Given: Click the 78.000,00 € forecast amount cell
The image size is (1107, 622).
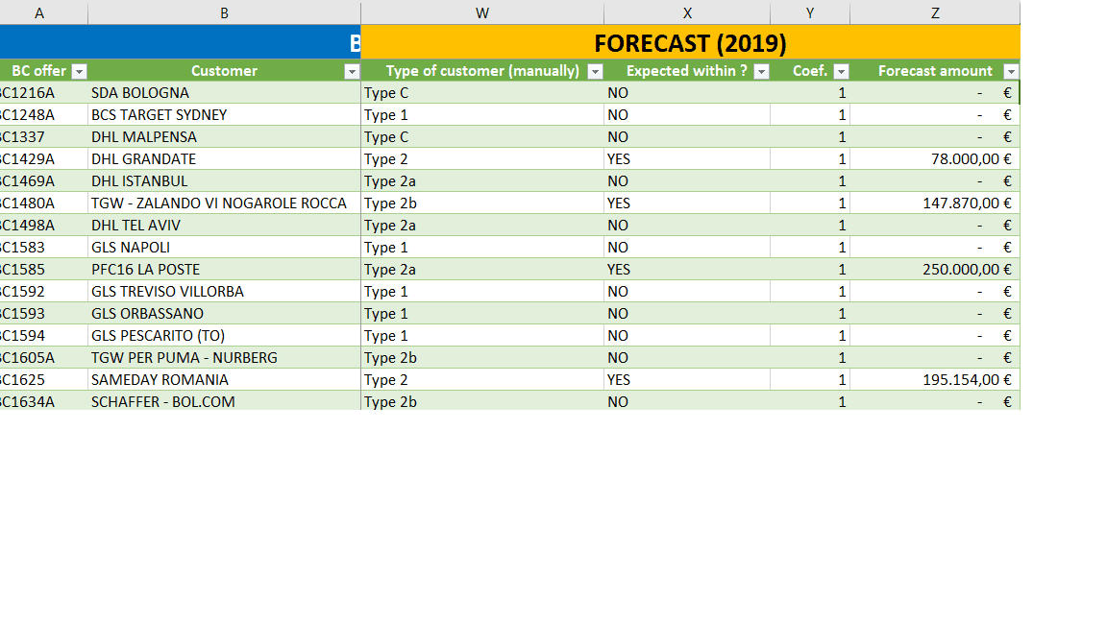Looking at the screenshot, I should (x=934, y=159).
